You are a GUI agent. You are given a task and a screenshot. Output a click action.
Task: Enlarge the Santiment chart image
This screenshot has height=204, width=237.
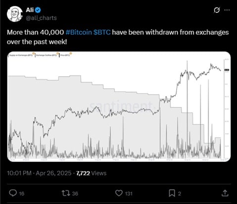(119, 106)
